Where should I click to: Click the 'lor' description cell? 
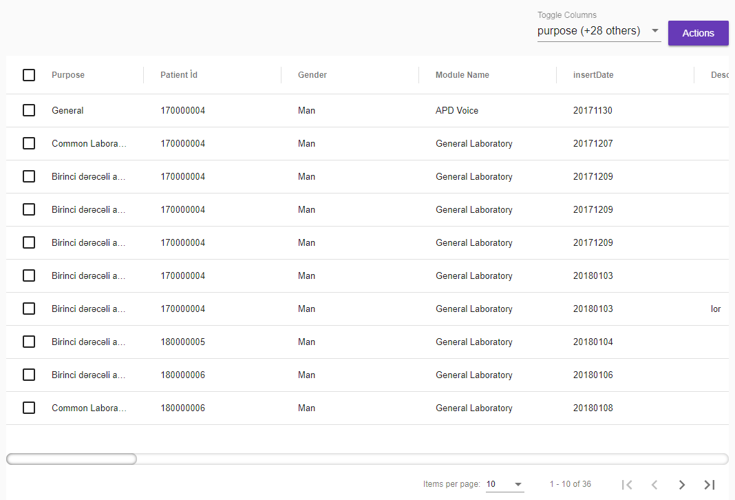click(716, 309)
